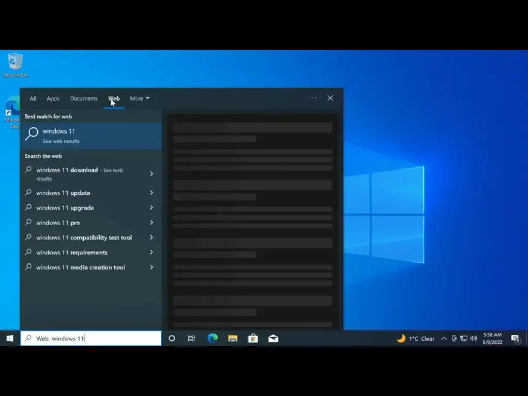Open the three-dots options menu in search panel
The width and height of the screenshot is (528, 396).
click(313, 98)
